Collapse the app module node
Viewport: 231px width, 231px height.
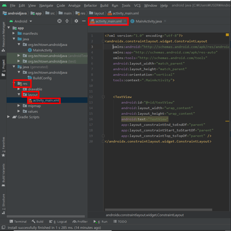[x=9, y=28]
